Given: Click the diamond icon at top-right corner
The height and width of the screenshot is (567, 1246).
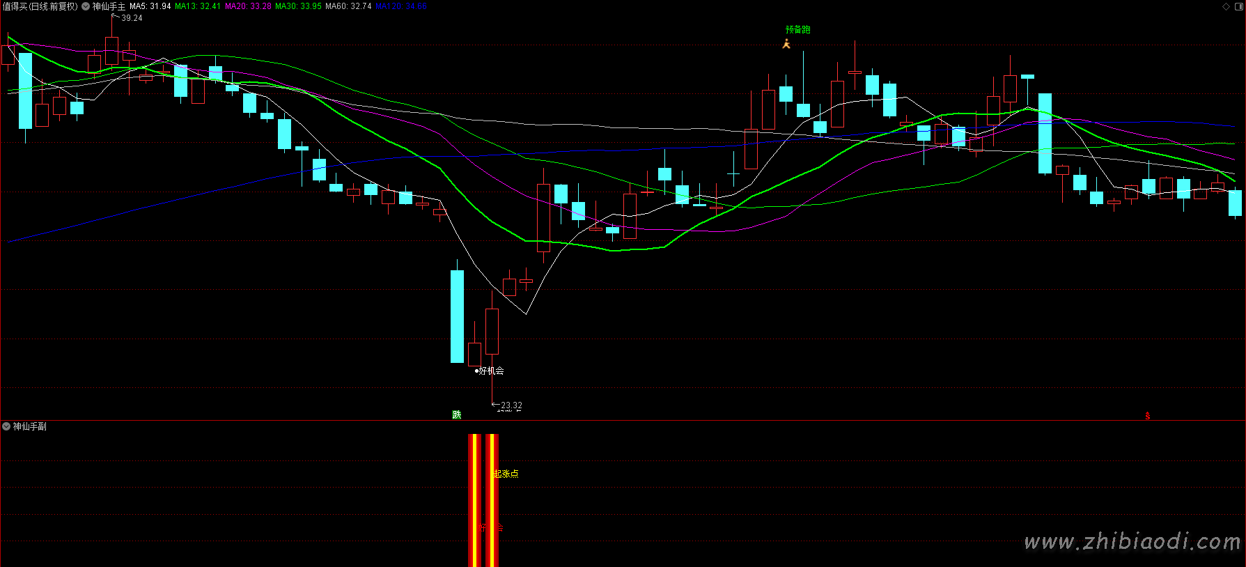Looking at the screenshot, I should [1226, 6].
